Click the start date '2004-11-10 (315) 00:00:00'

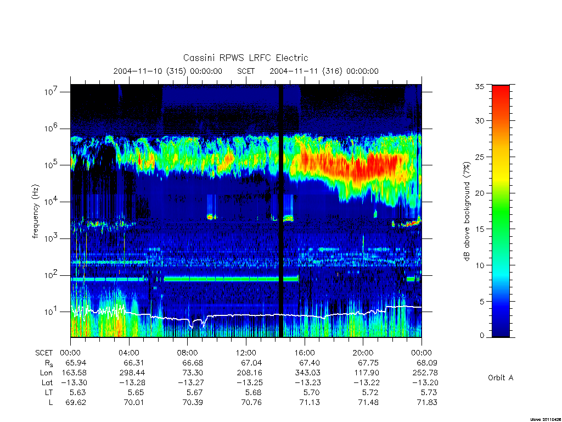coord(168,71)
